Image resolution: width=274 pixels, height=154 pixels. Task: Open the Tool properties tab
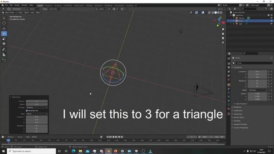click(x=229, y=59)
